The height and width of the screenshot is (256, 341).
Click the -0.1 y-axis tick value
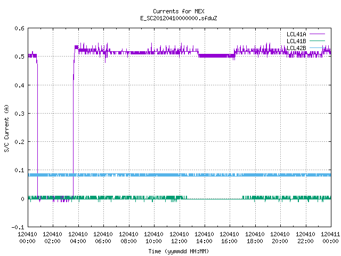(x=18, y=227)
